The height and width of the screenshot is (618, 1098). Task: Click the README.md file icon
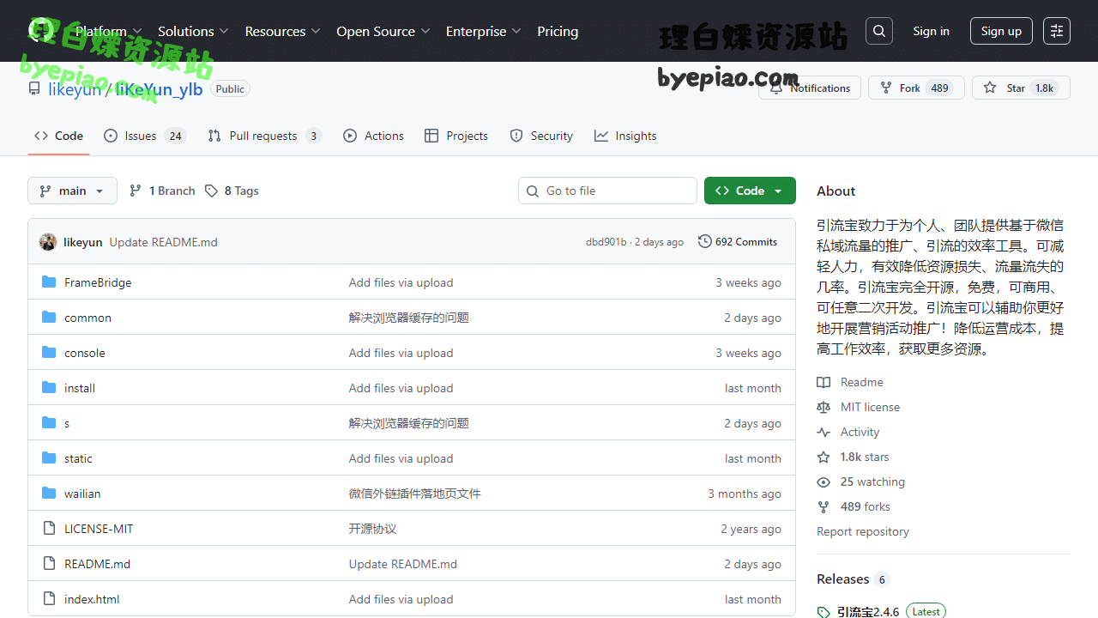[49, 564]
